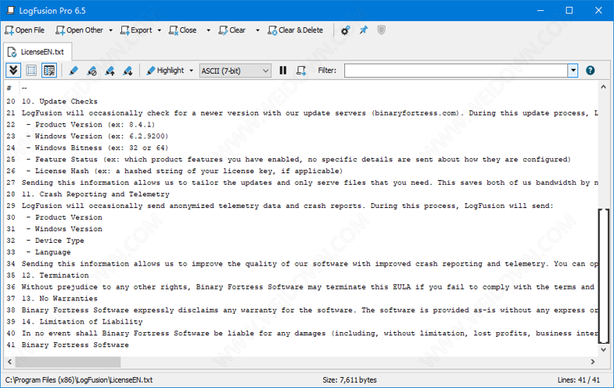614x388 pixels.
Task: Pause log monitoring
Action: (283, 71)
